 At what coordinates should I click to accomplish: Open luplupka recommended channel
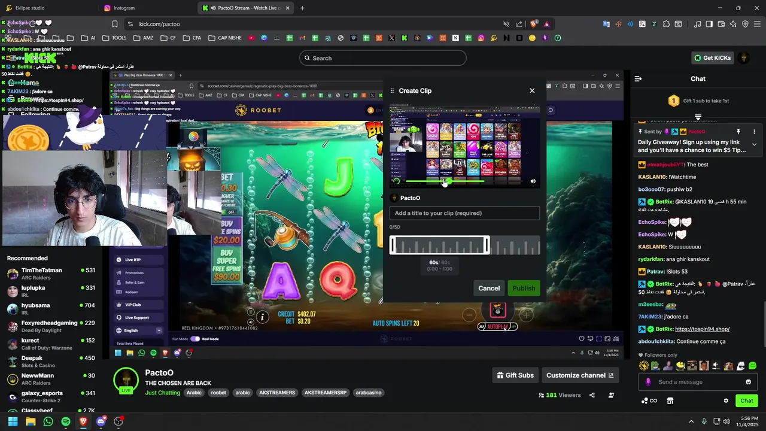(51, 292)
